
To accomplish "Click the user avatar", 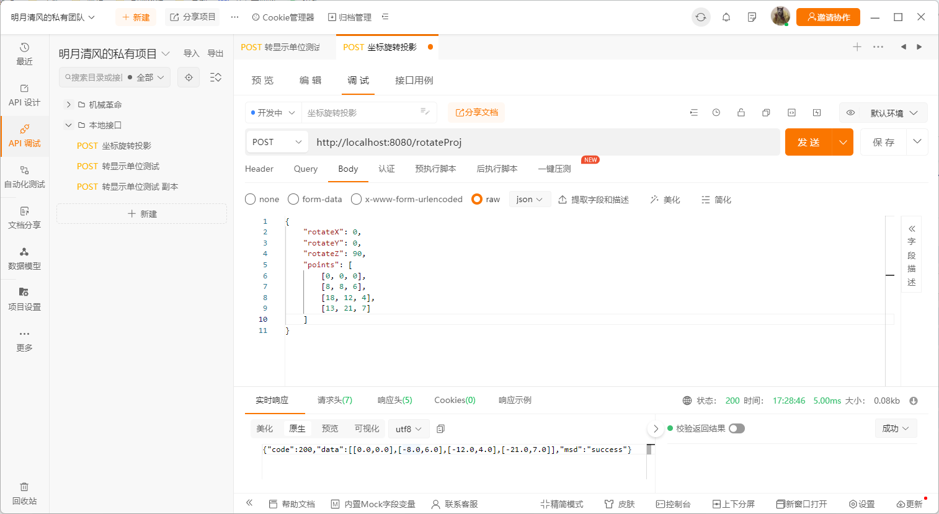I will pyautogui.click(x=780, y=17).
